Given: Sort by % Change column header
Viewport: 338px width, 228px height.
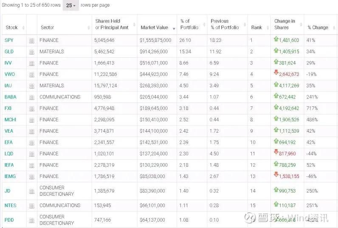Looking at the screenshot, I should pyautogui.click(x=321, y=25).
